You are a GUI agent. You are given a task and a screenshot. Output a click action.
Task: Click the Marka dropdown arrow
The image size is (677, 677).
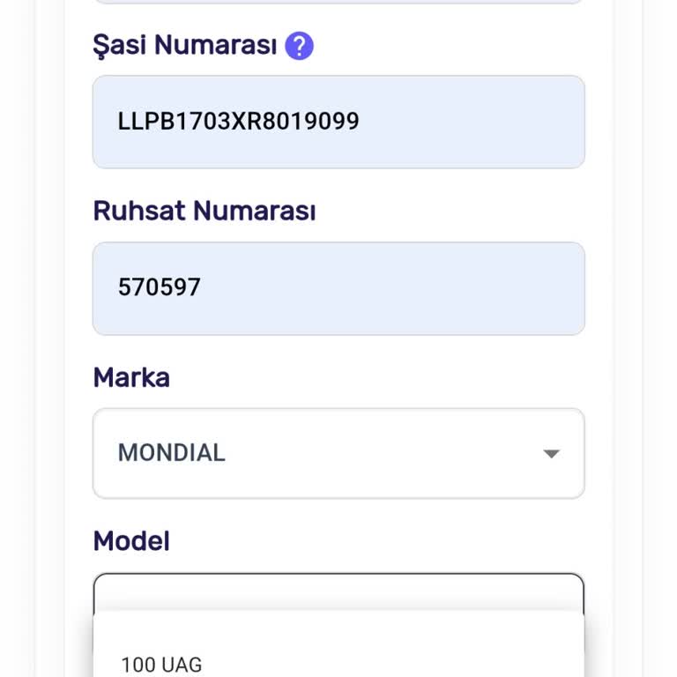pos(551,453)
